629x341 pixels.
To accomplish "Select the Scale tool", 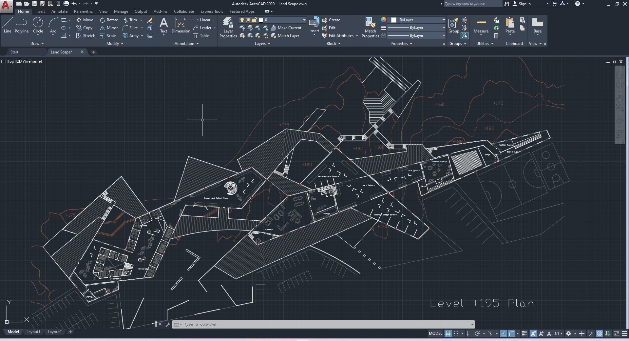I will [108, 36].
